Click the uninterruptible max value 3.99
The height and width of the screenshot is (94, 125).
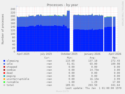[117, 79]
